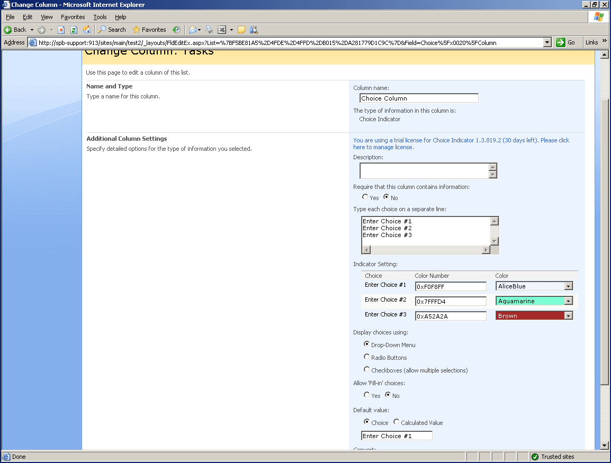The image size is (611, 463).
Task: Open the Aquamarine color dropdown
Action: 569,301
